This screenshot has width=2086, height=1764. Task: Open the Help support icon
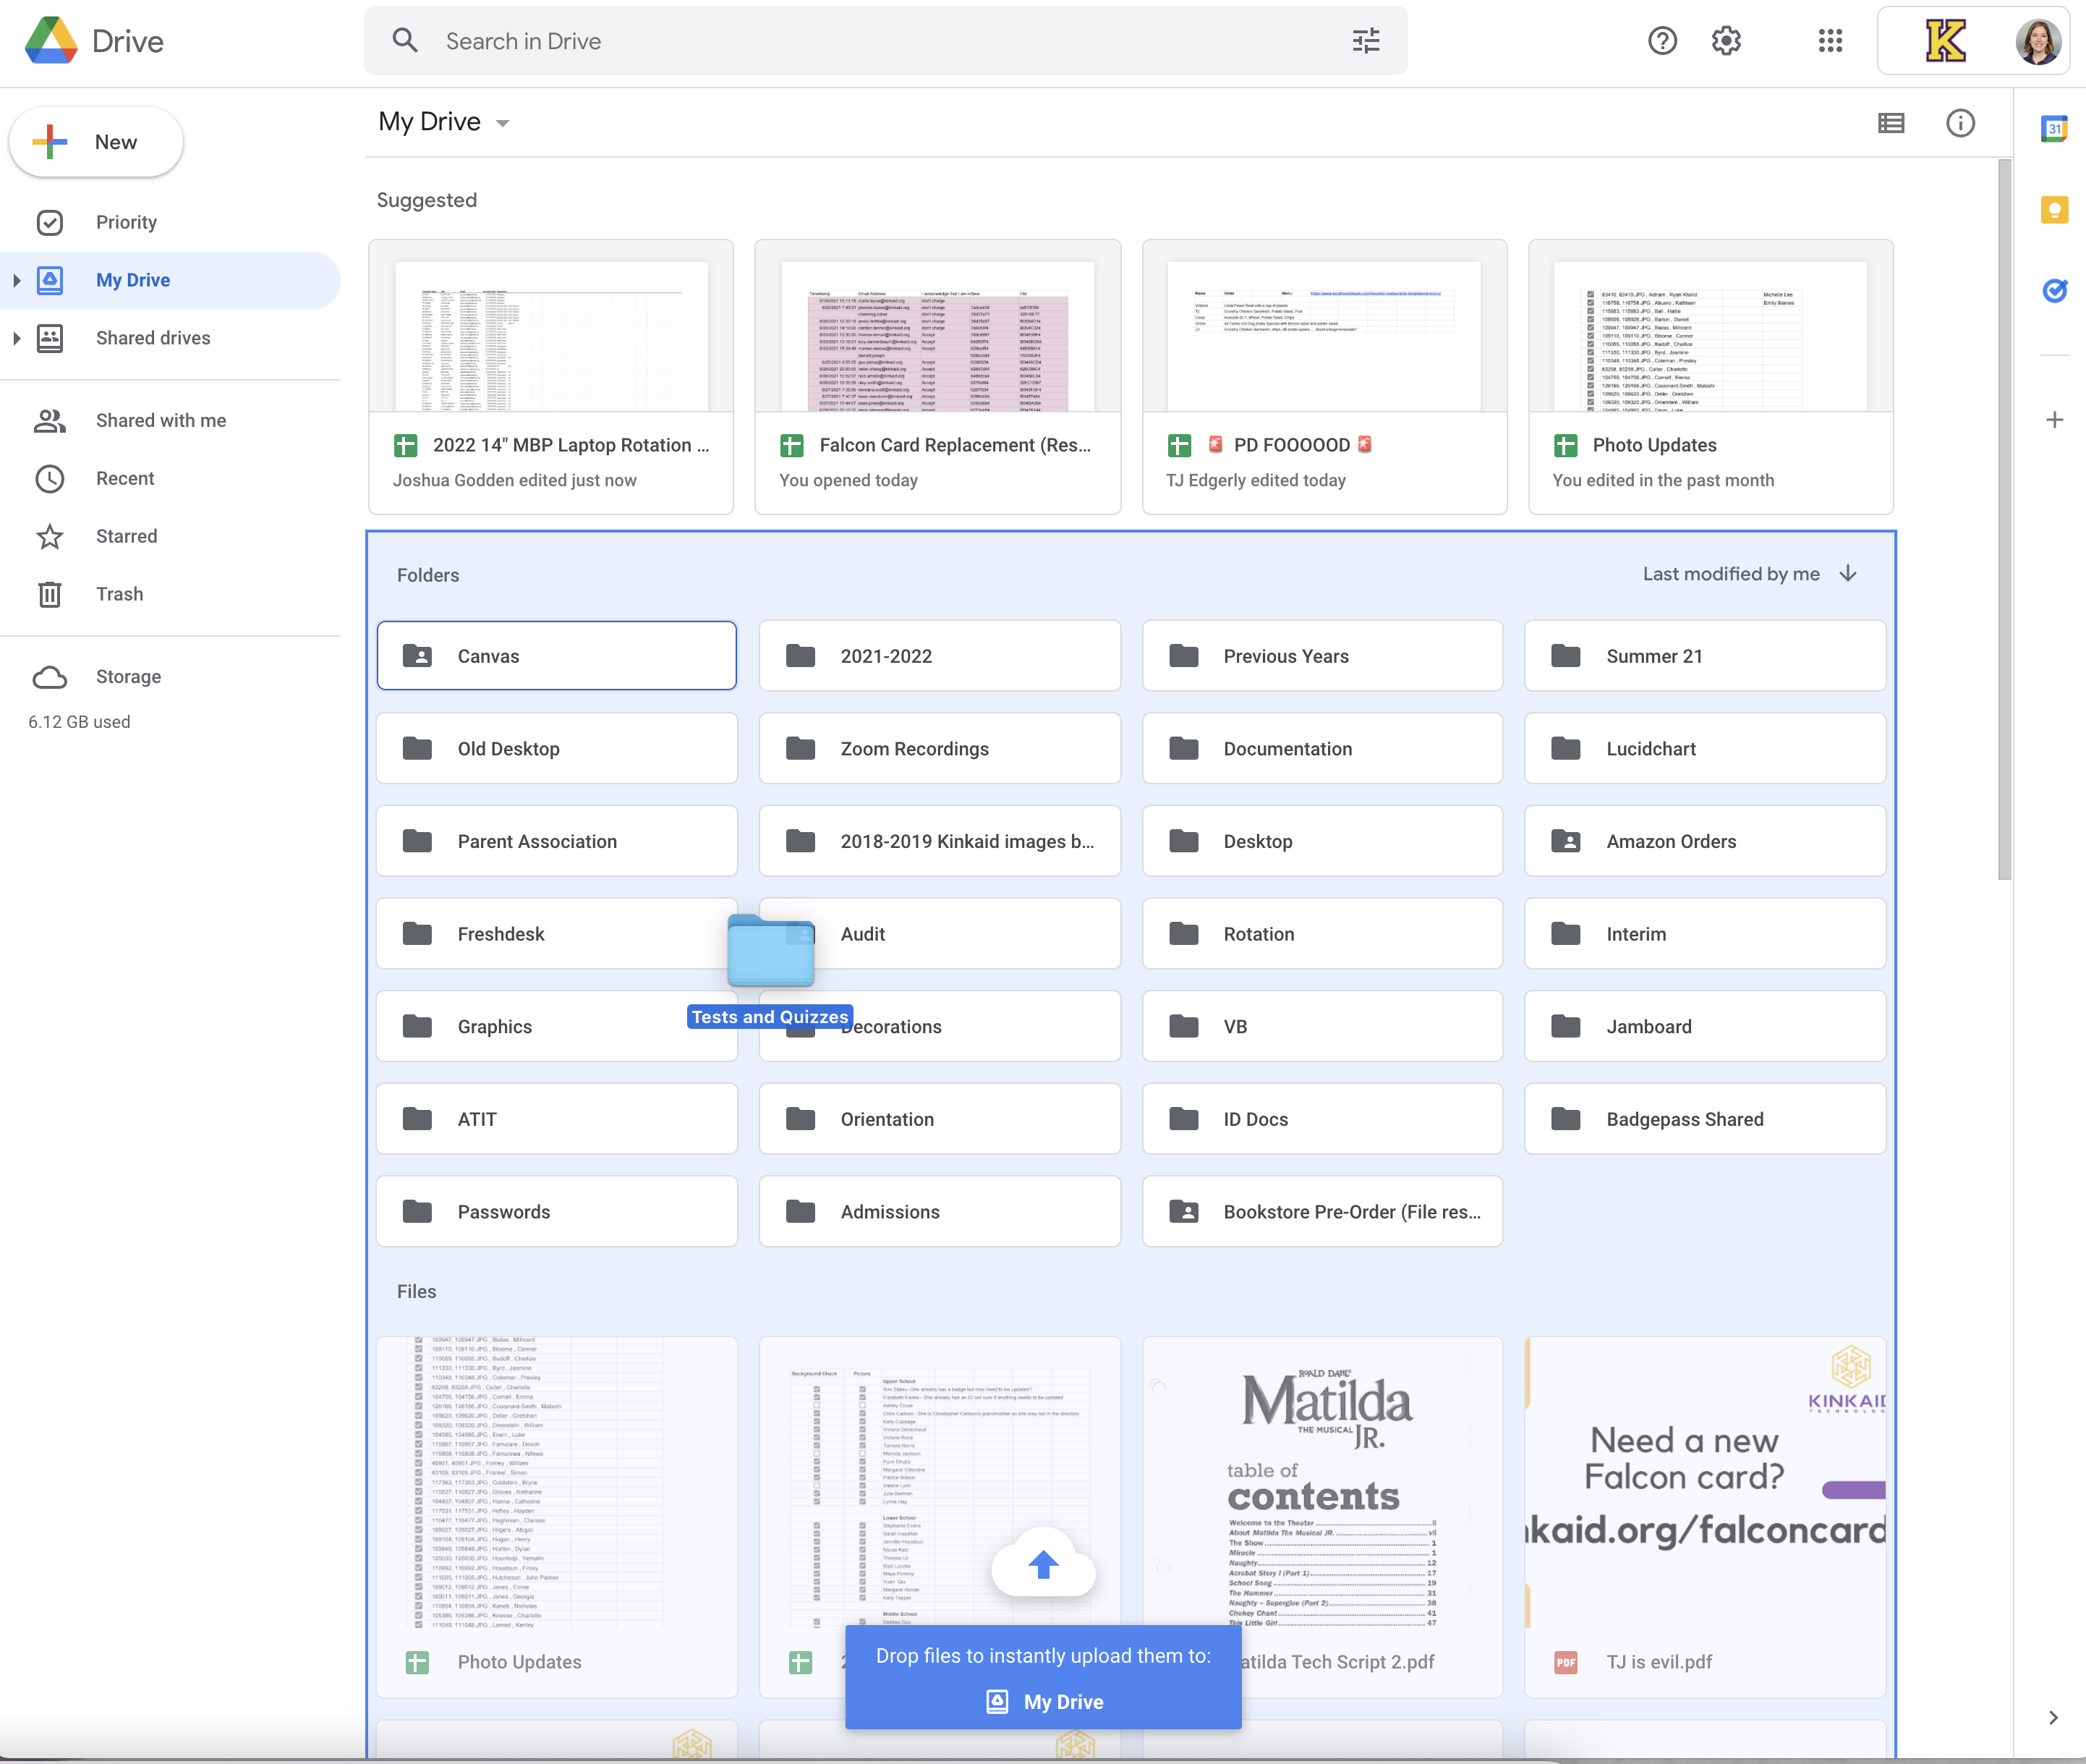pyautogui.click(x=1662, y=41)
